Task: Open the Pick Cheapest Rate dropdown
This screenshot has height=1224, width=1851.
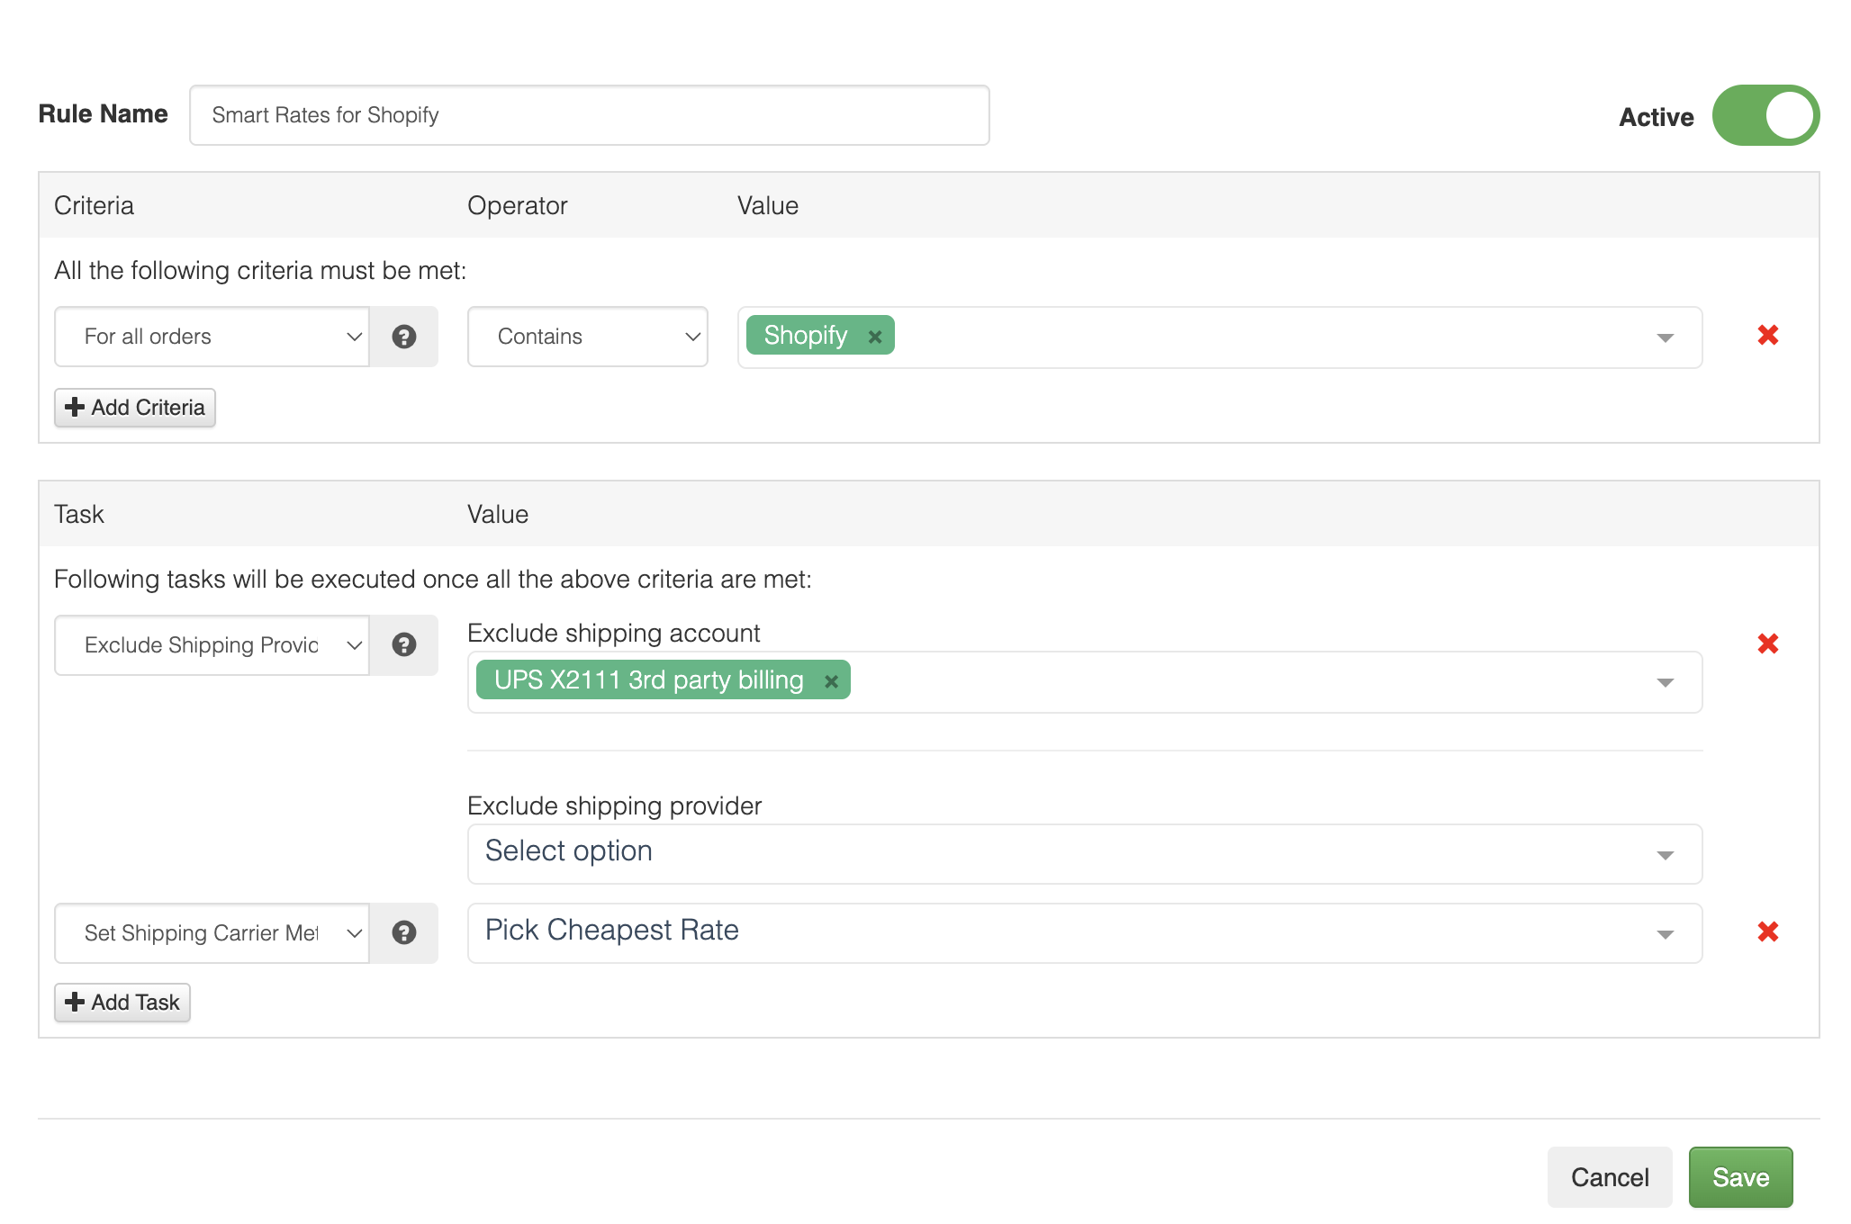Action: click(1084, 932)
